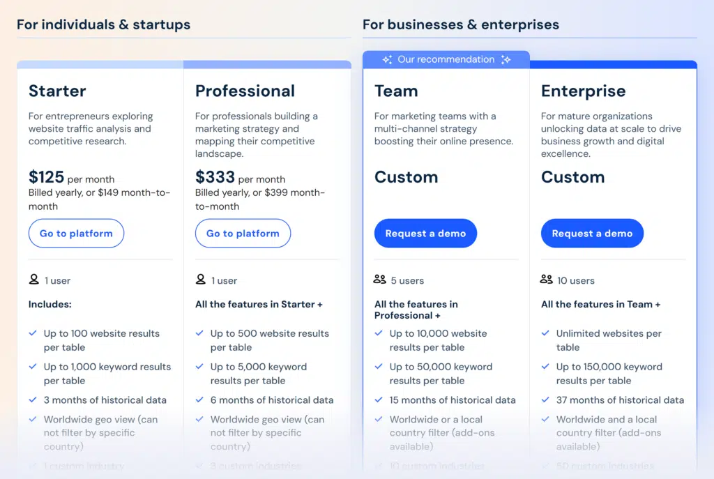Select the For businesses & enterprises heading
The image size is (714, 479).
[x=460, y=24]
